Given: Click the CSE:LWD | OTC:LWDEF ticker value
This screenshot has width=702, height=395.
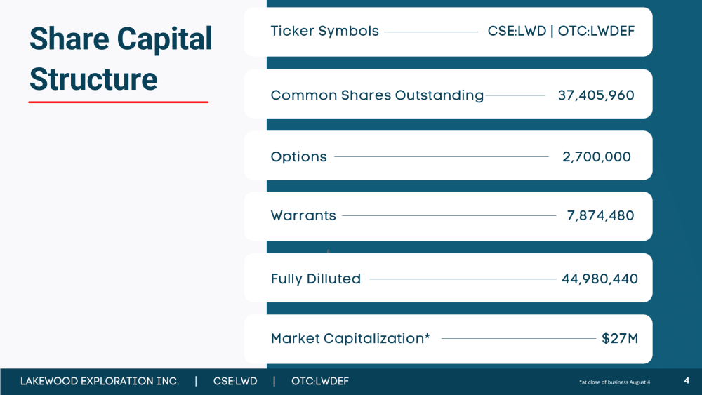Looking at the screenshot, I should point(561,32).
